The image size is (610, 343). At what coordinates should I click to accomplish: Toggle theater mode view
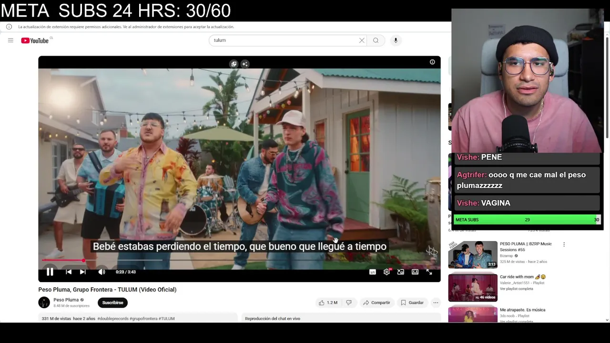pyautogui.click(x=415, y=272)
